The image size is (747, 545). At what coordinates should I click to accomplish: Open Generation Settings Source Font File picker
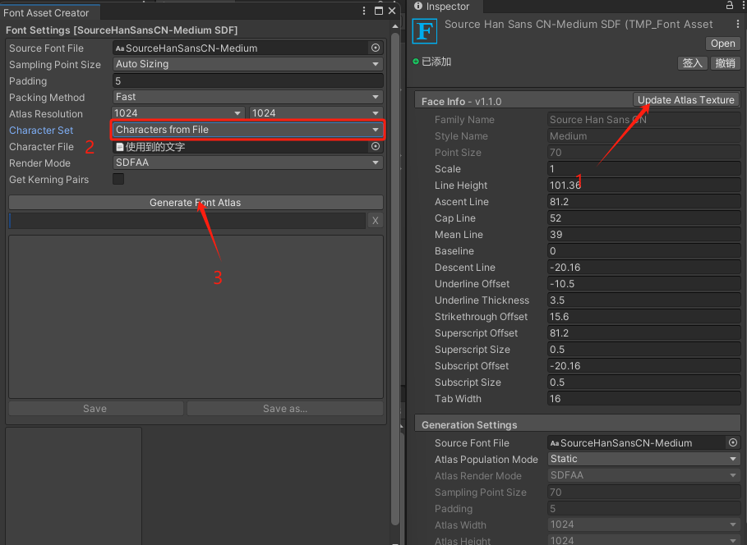733,442
